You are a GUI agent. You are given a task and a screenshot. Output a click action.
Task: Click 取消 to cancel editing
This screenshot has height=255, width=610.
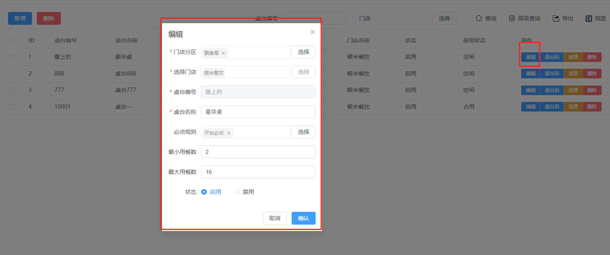[x=274, y=218]
